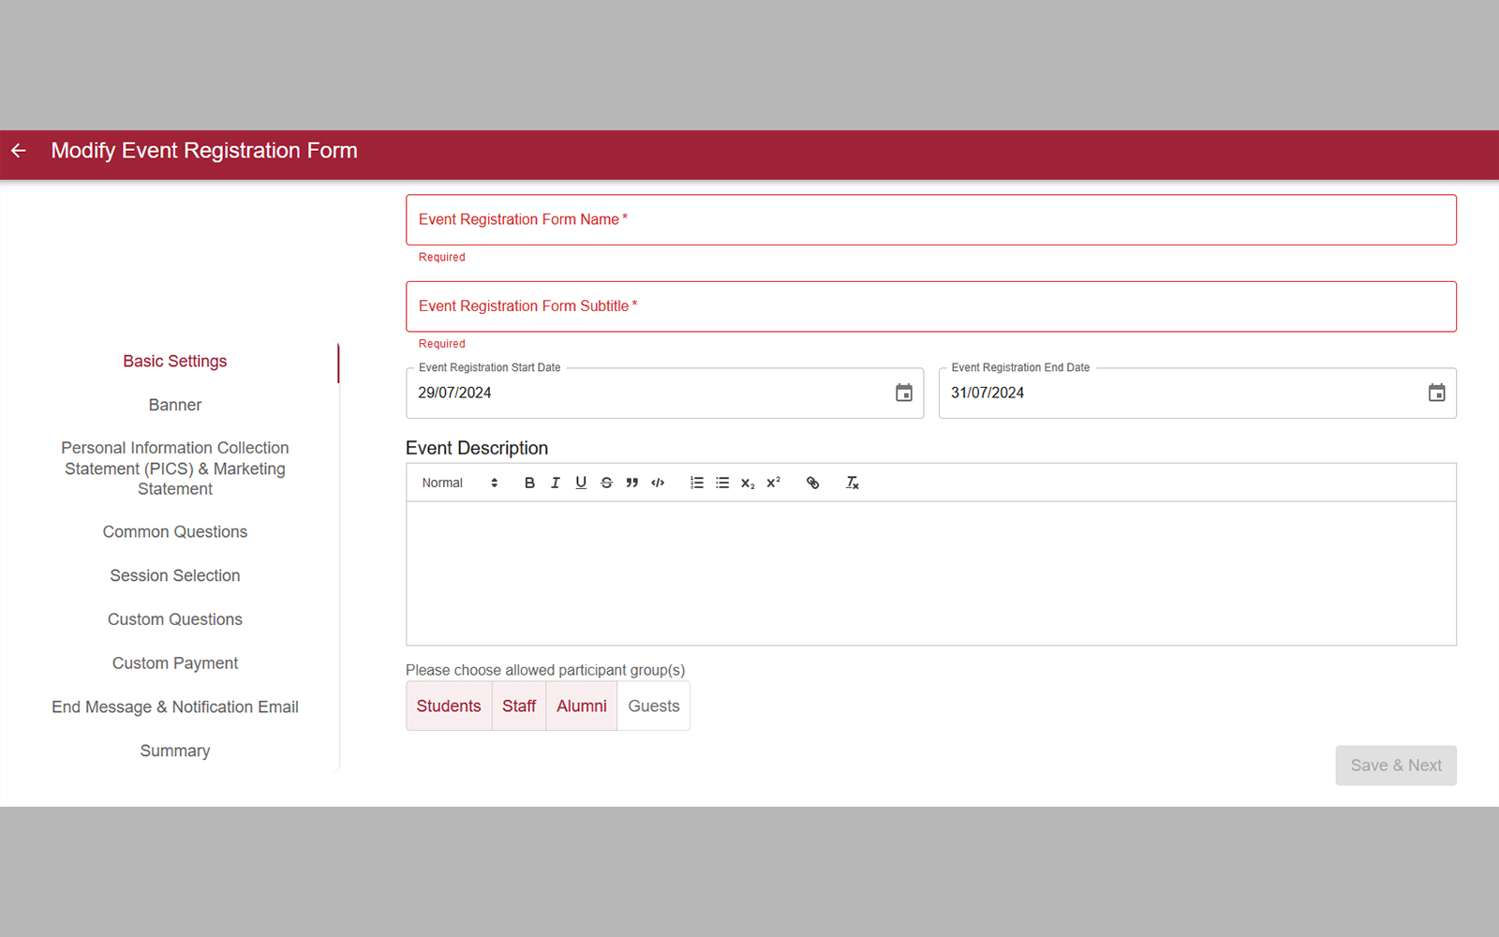This screenshot has width=1499, height=937.
Task: Toggle underline formatting button
Action: [x=581, y=483]
